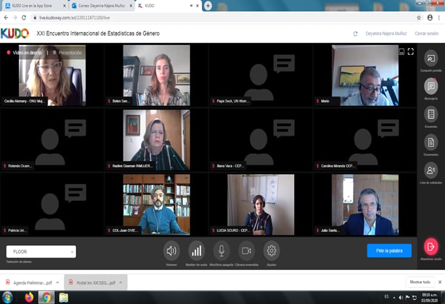This screenshot has height=304, width=445.
Task: Click the red Abandonar sesión icon
Action: (x=431, y=247)
